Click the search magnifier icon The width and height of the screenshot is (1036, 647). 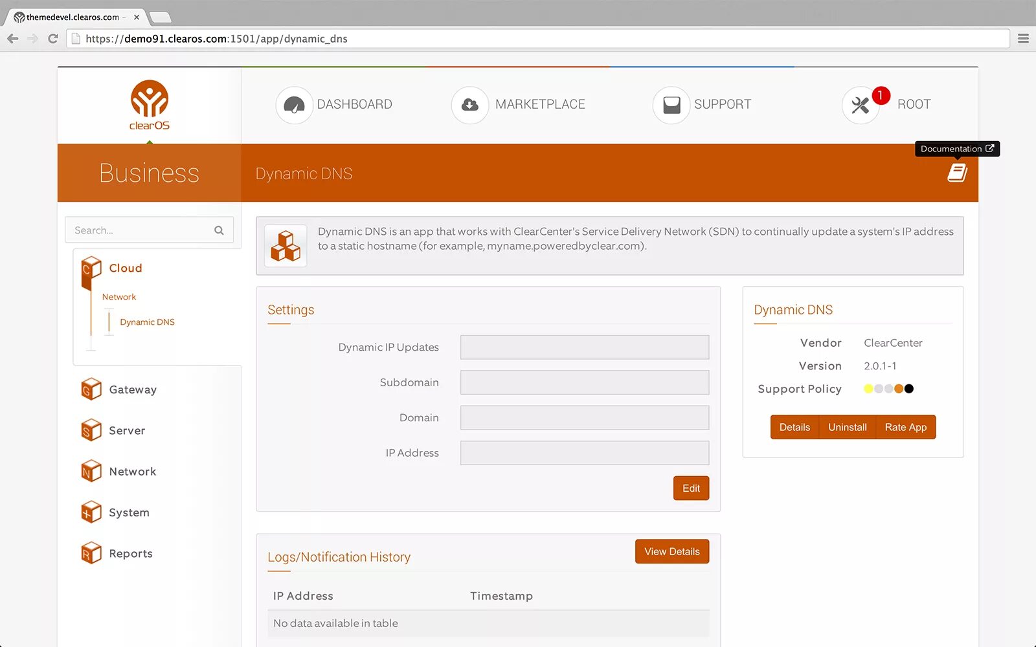click(x=219, y=230)
